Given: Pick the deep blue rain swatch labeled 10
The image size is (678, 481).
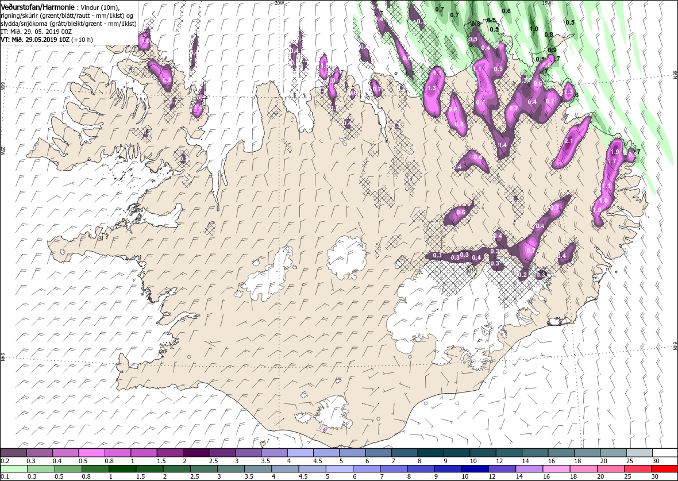Looking at the screenshot, I should pyautogui.click(x=475, y=469).
